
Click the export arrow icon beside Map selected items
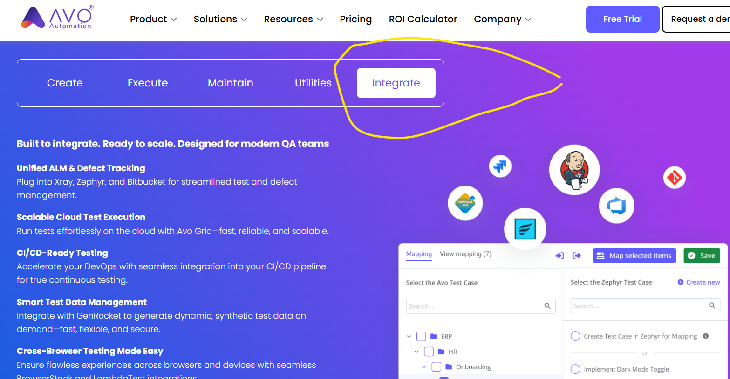(x=577, y=256)
